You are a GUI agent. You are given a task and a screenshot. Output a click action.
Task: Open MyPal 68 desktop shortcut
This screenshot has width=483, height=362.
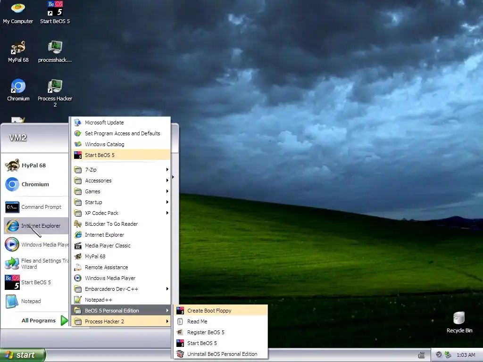tap(18, 52)
